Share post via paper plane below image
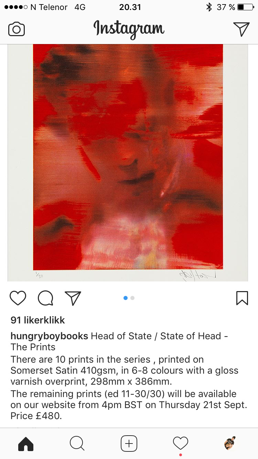Image resolution: width=258 pixels, height=459 pixels. click(73, 298)
